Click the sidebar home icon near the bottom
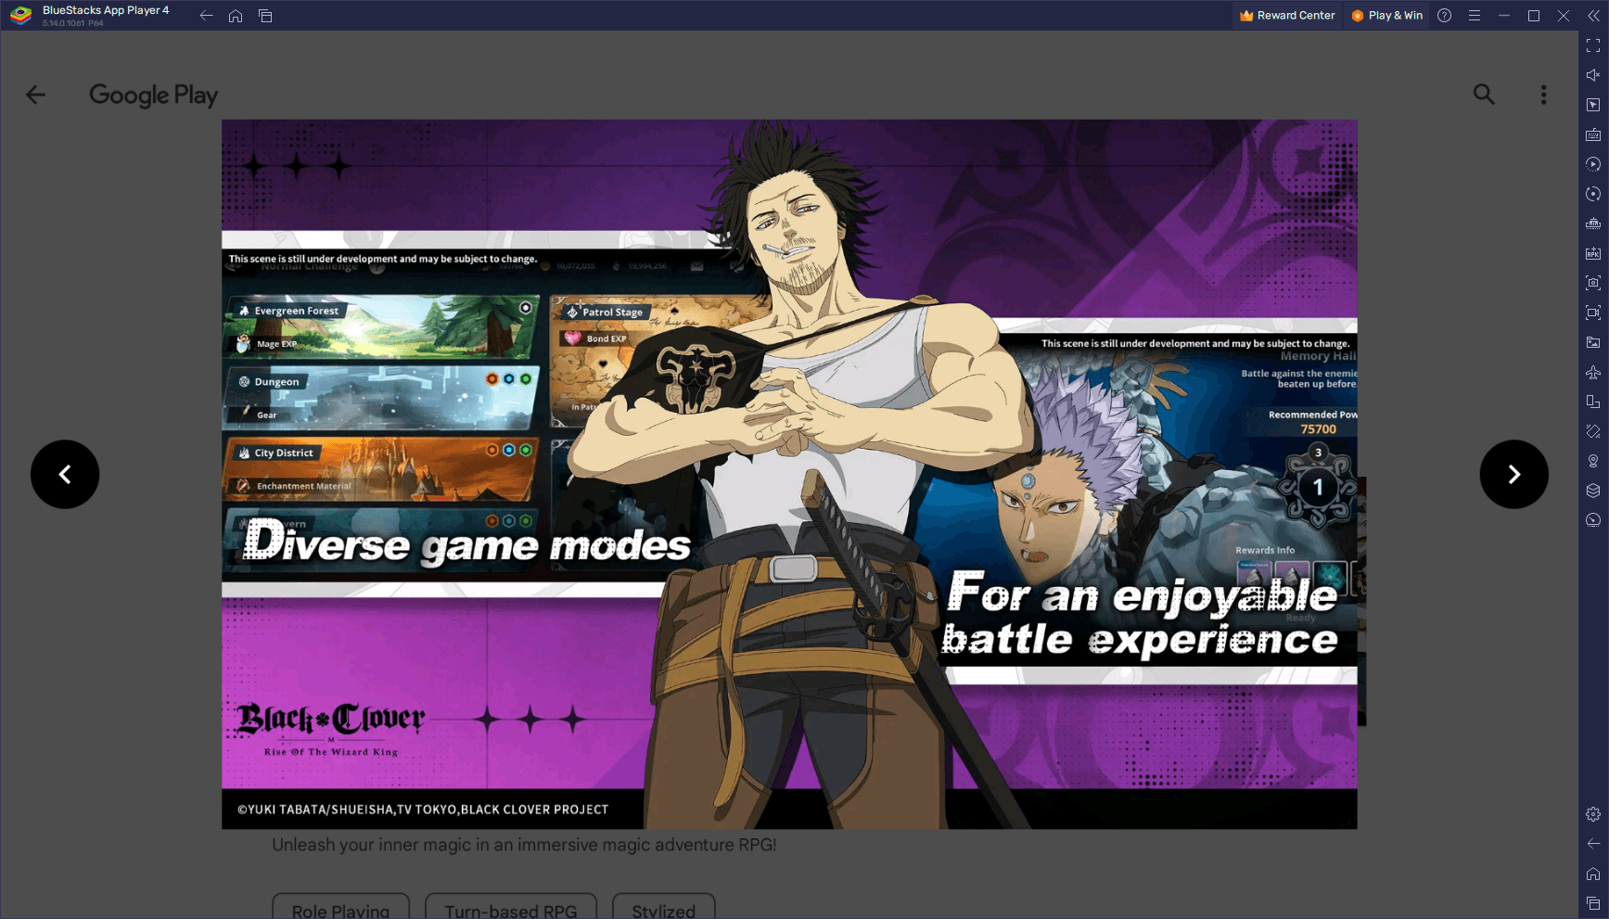Viewport: 1609px width, 919px height. pyautogui.click(x=1593, y=874)
